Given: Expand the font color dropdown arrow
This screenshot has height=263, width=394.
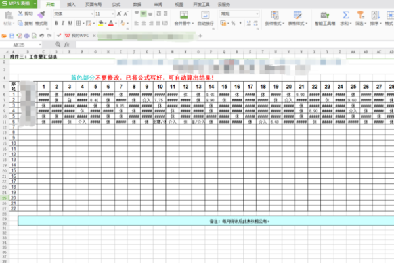Looking at the screenshot, I should (x=116, y=24).
